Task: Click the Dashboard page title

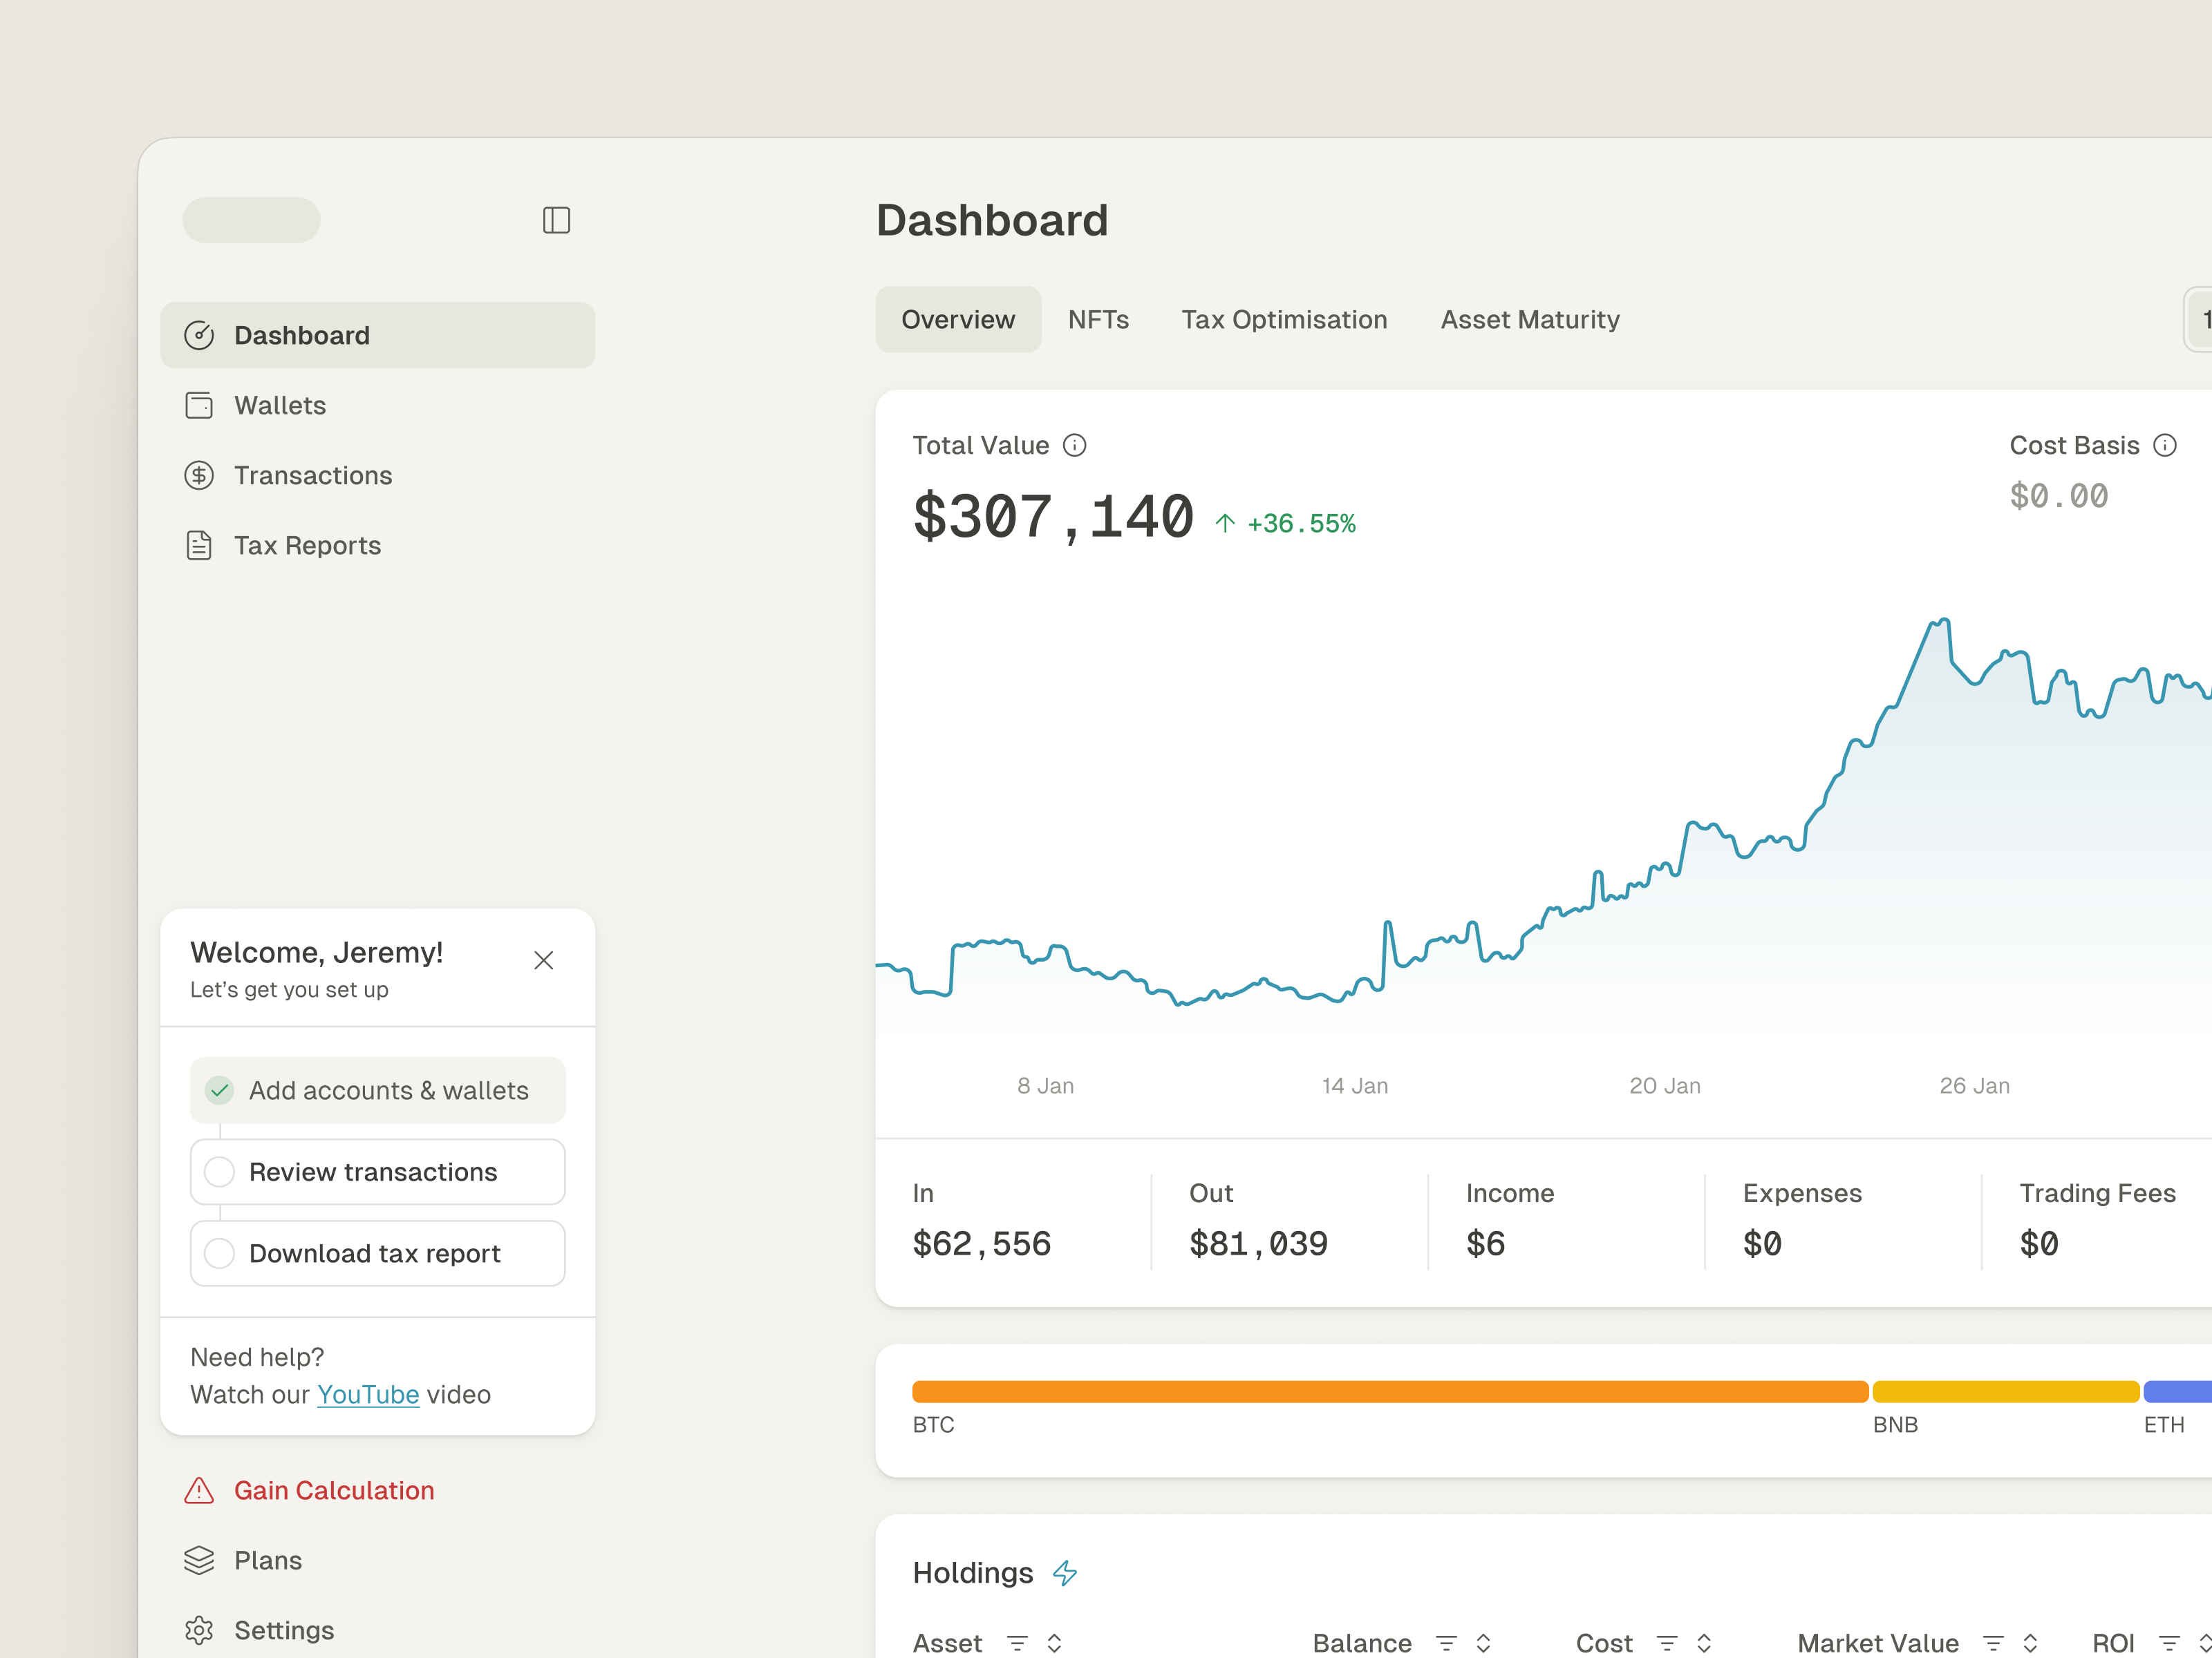Action: click(x=992, y=220)
